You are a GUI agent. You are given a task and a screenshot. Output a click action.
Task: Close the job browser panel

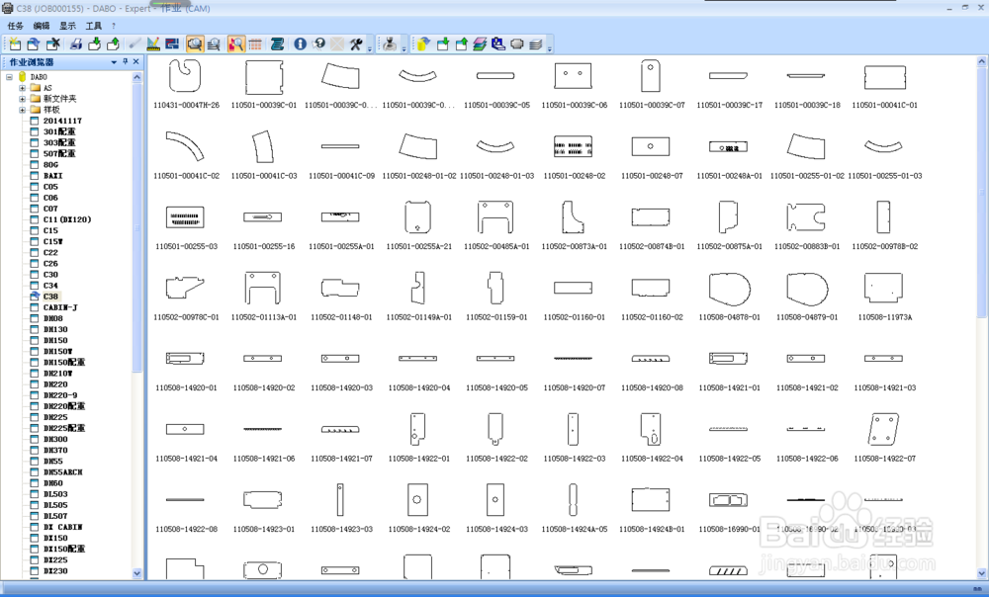pyautogui.click(x=135, y=62)
